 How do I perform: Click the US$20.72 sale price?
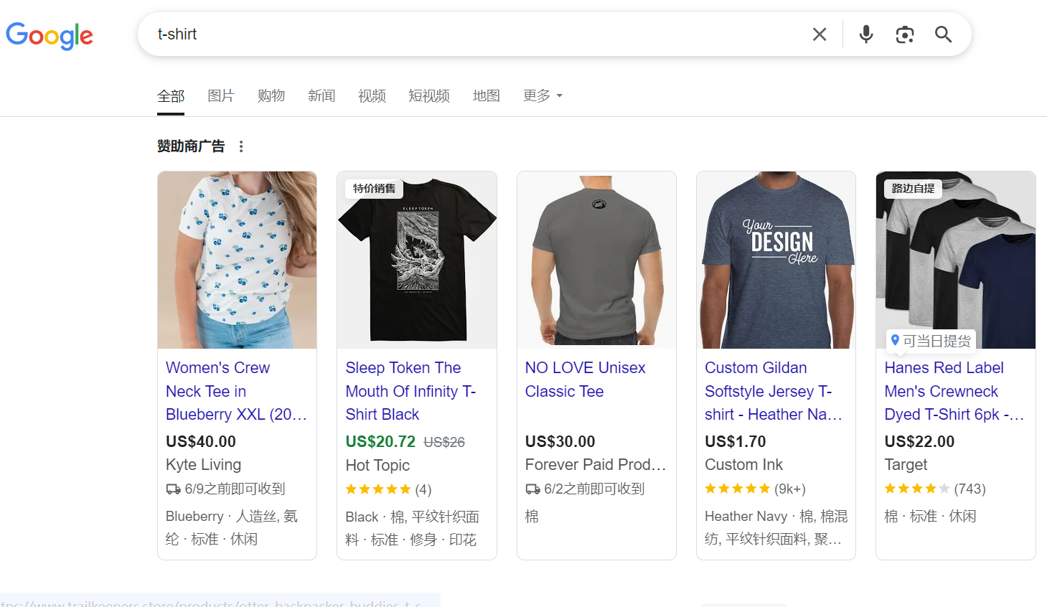[380, 442]
